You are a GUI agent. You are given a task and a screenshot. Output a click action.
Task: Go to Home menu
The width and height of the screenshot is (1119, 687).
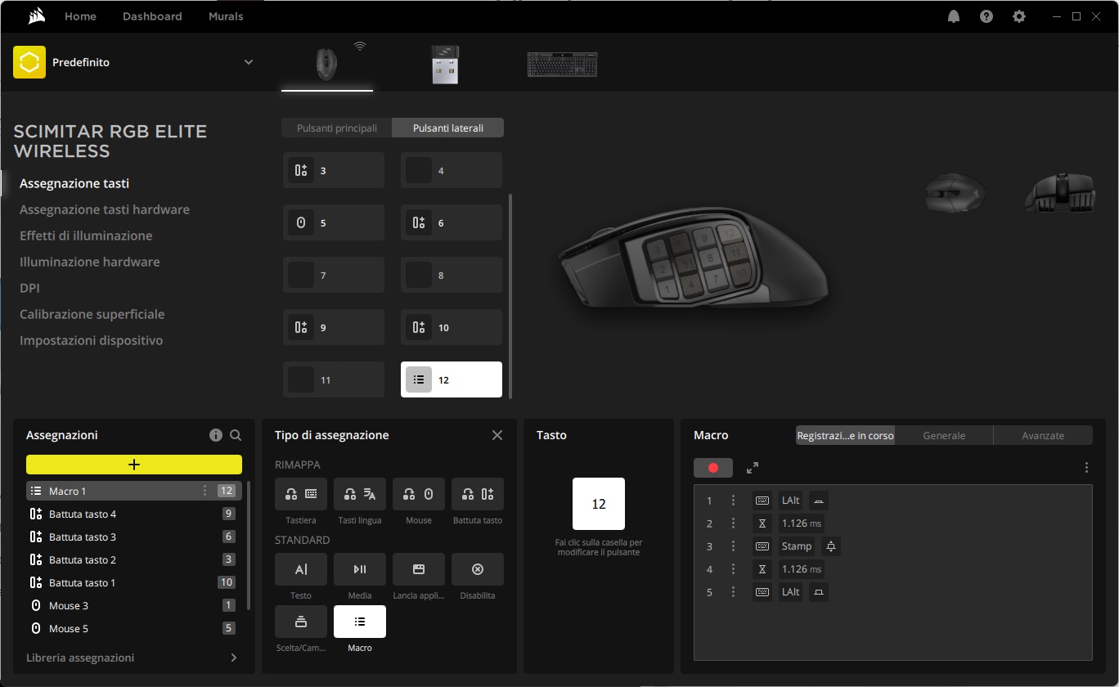80,16
